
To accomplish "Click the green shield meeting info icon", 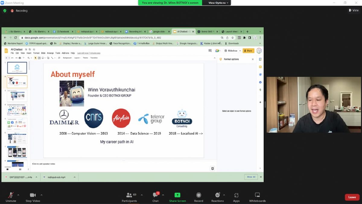I will [5, 11].
